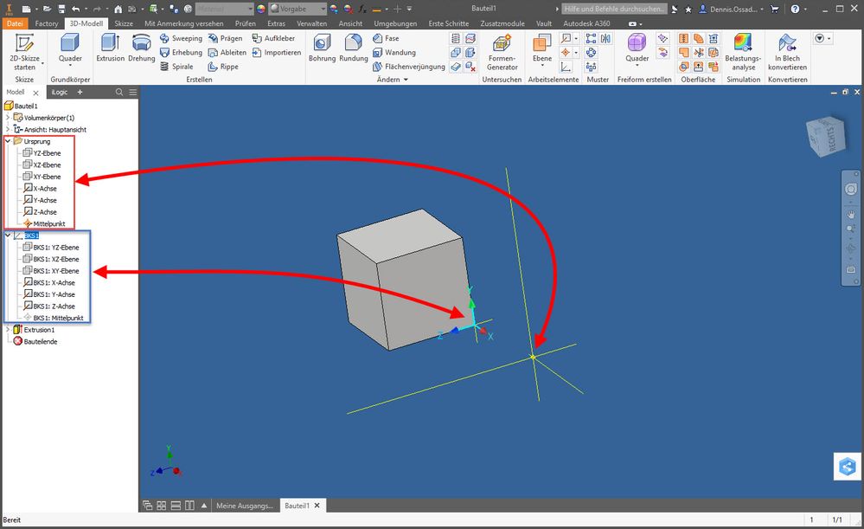
Task: Apply the Flächenverjüngung draft tool
Action: click(x=409, y=67)
